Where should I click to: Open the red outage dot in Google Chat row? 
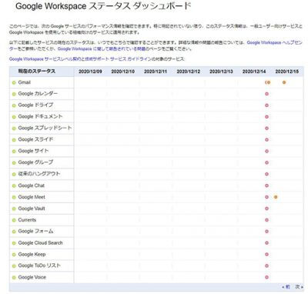click(266, 185)
